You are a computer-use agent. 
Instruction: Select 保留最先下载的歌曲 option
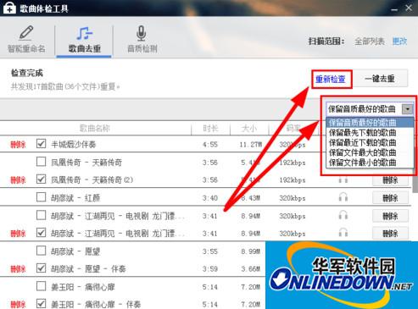[370, 132]
